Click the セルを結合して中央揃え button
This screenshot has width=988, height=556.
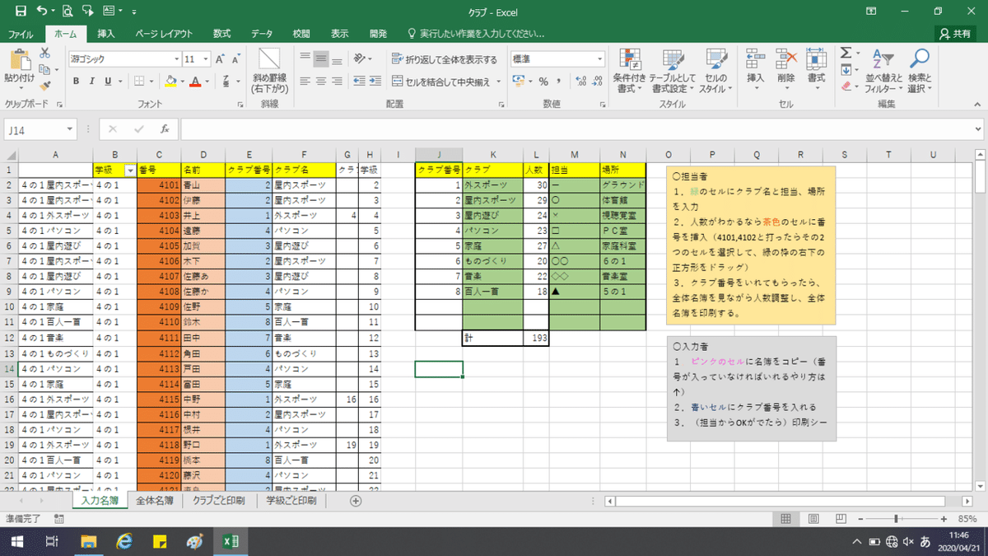click(440, 82)
